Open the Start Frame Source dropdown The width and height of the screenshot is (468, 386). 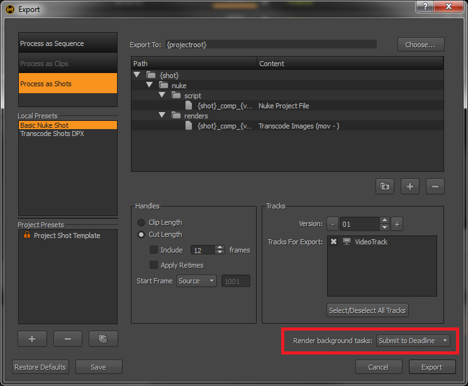[x=196, y=281]
